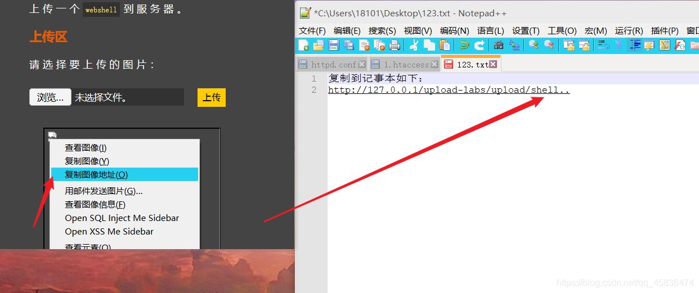Screen dimensions: 699x293
Task: Open the 语言(L) menu
Action: [x=490, y=30]
